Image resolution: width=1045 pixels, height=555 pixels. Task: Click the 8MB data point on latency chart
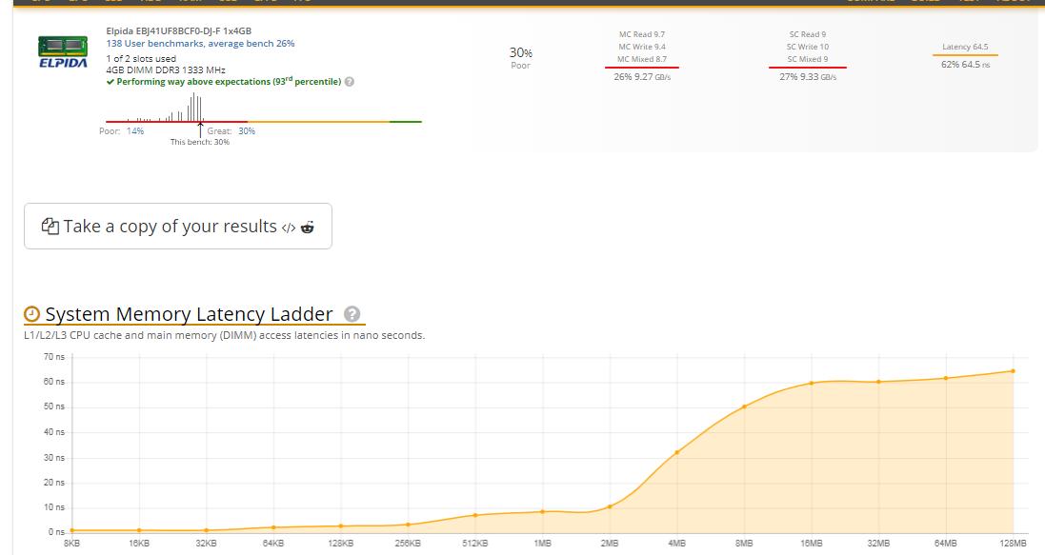click(x=744, y=406)
